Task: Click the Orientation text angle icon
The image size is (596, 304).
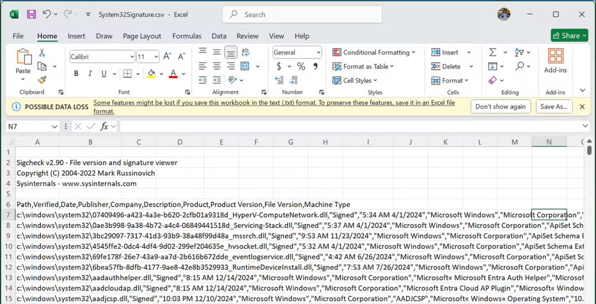Action: point(232,80)
